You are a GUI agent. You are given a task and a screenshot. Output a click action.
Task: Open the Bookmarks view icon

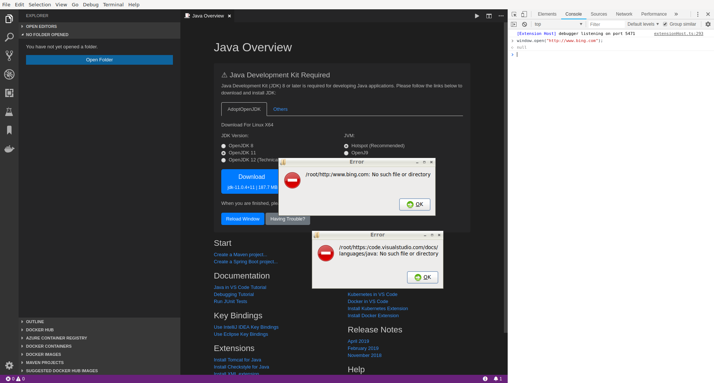click(9, 130)
